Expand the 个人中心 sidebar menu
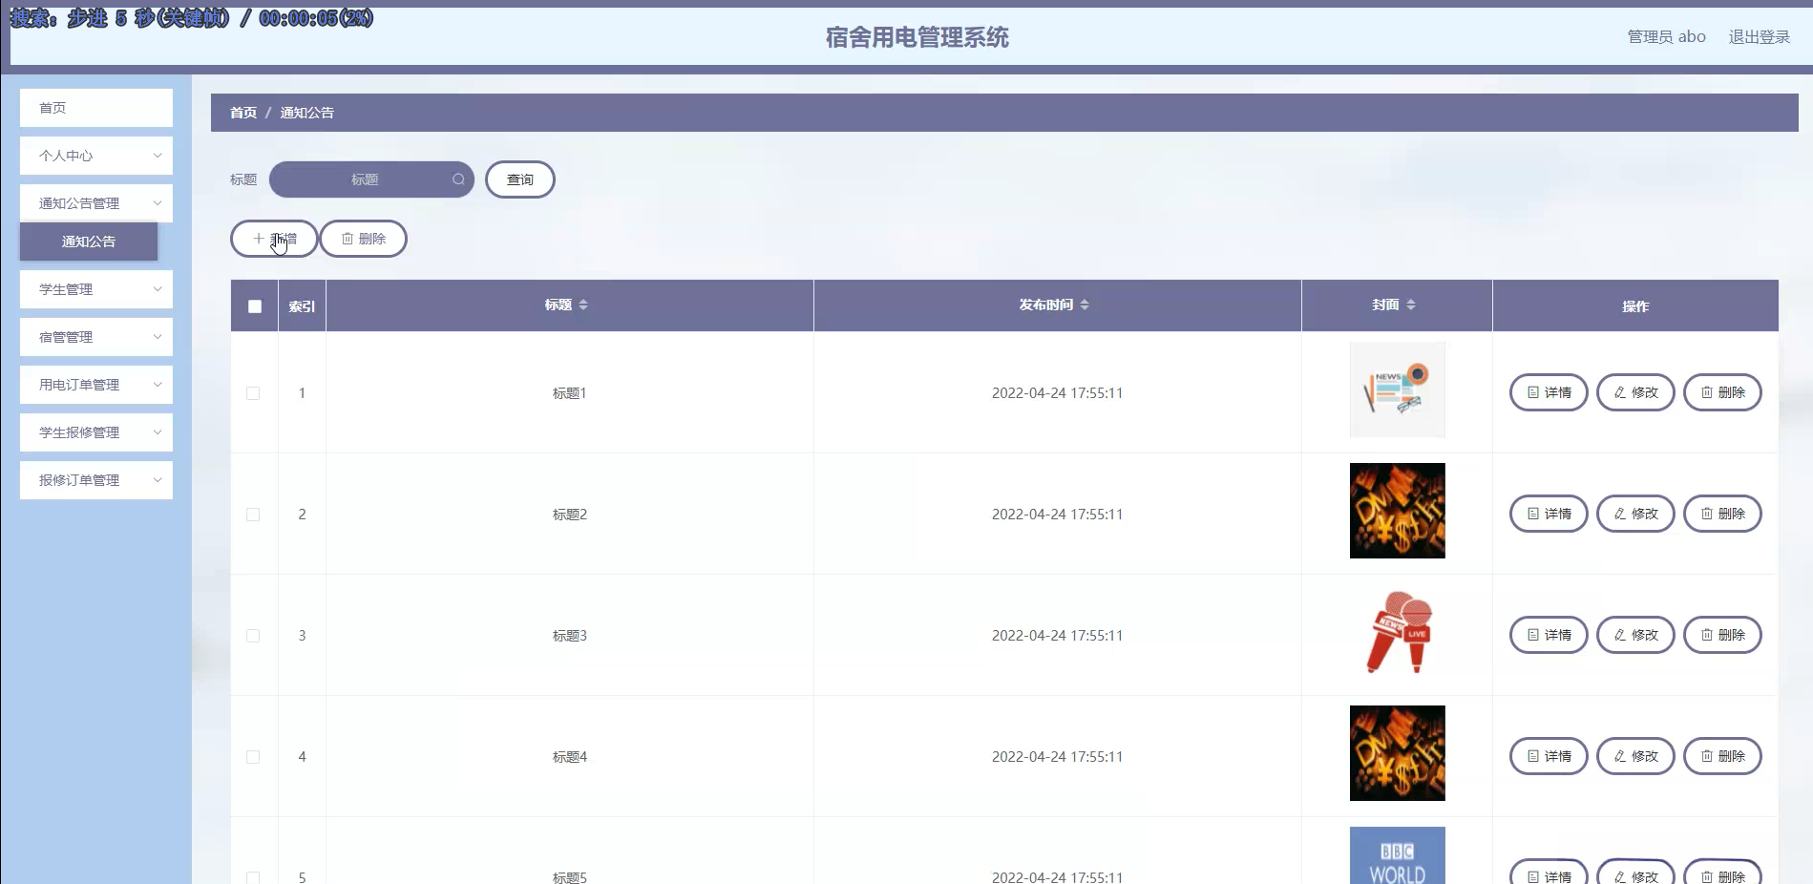The width and height of the screenshot is (1813, 884). [x=96, y=156]
